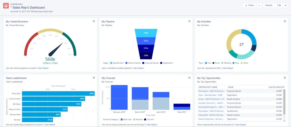Click Wendy West's leaderboard bar
This screenshot has height=127, width=291.
[x=41, y=114]
